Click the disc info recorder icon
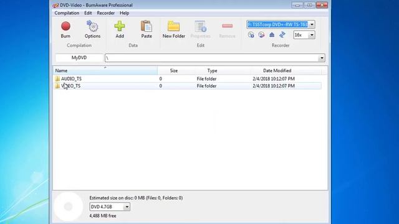 coord(251,35)
